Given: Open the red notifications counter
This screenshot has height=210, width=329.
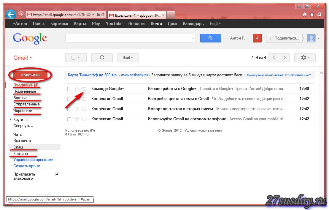Looking at the screenshot, I should pyautogui.click(x=257, y=38).
